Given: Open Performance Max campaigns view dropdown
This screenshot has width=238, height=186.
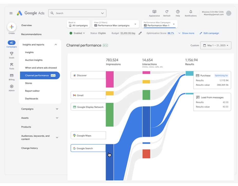Looking at the screenshot, I should [x=116, y=24].
